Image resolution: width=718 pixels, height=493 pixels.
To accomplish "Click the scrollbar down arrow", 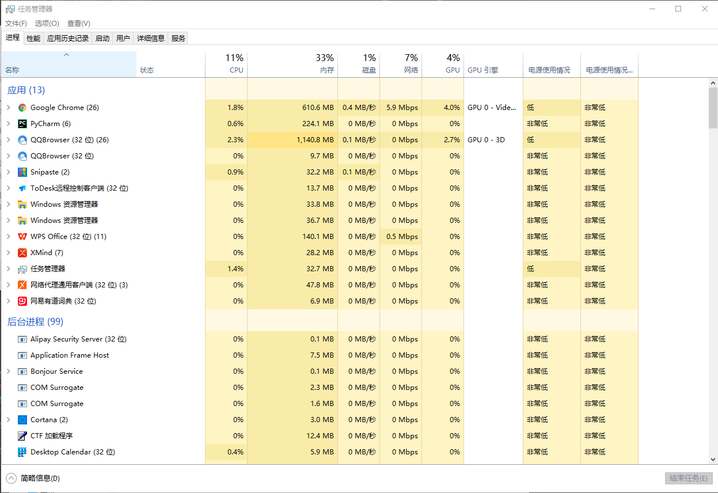I will (713, 460).
